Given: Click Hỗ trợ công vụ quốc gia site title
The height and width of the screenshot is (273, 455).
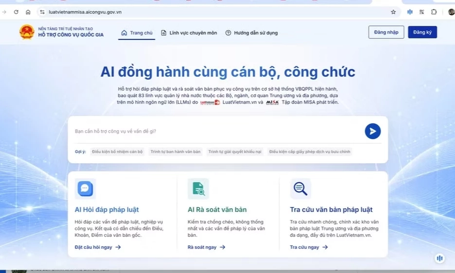Looking at the screenshot, I should (71, 35).
